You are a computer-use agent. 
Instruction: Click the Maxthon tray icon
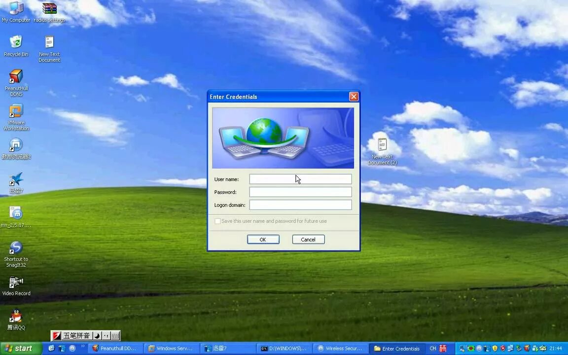pyautogui.click(x=479, y=349)
